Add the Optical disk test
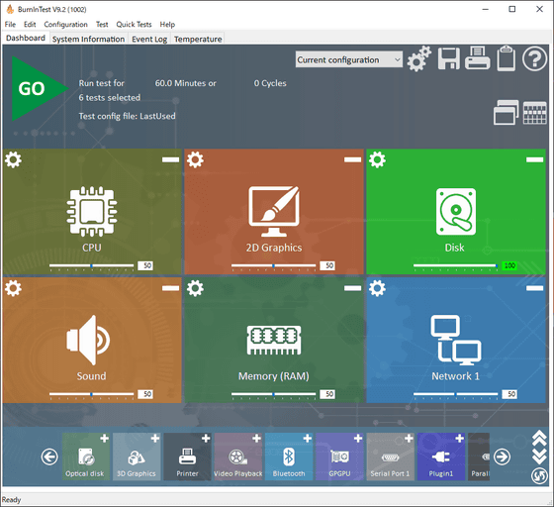Viewport: 554px width, 507px height. 104,439
